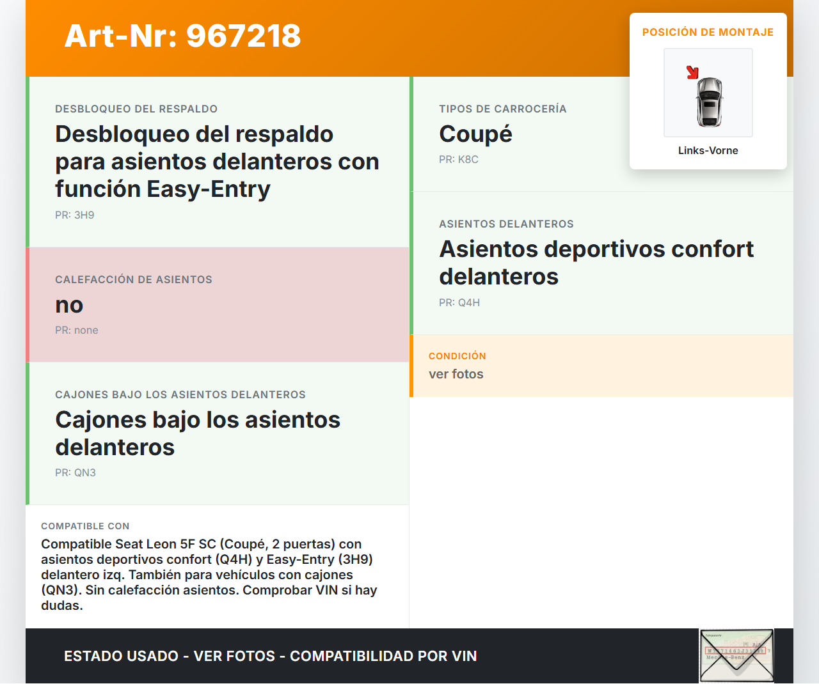Click the 'Coupé' body type value
Viewport: 819px width, 684px height.
click(x=475, y=134)
